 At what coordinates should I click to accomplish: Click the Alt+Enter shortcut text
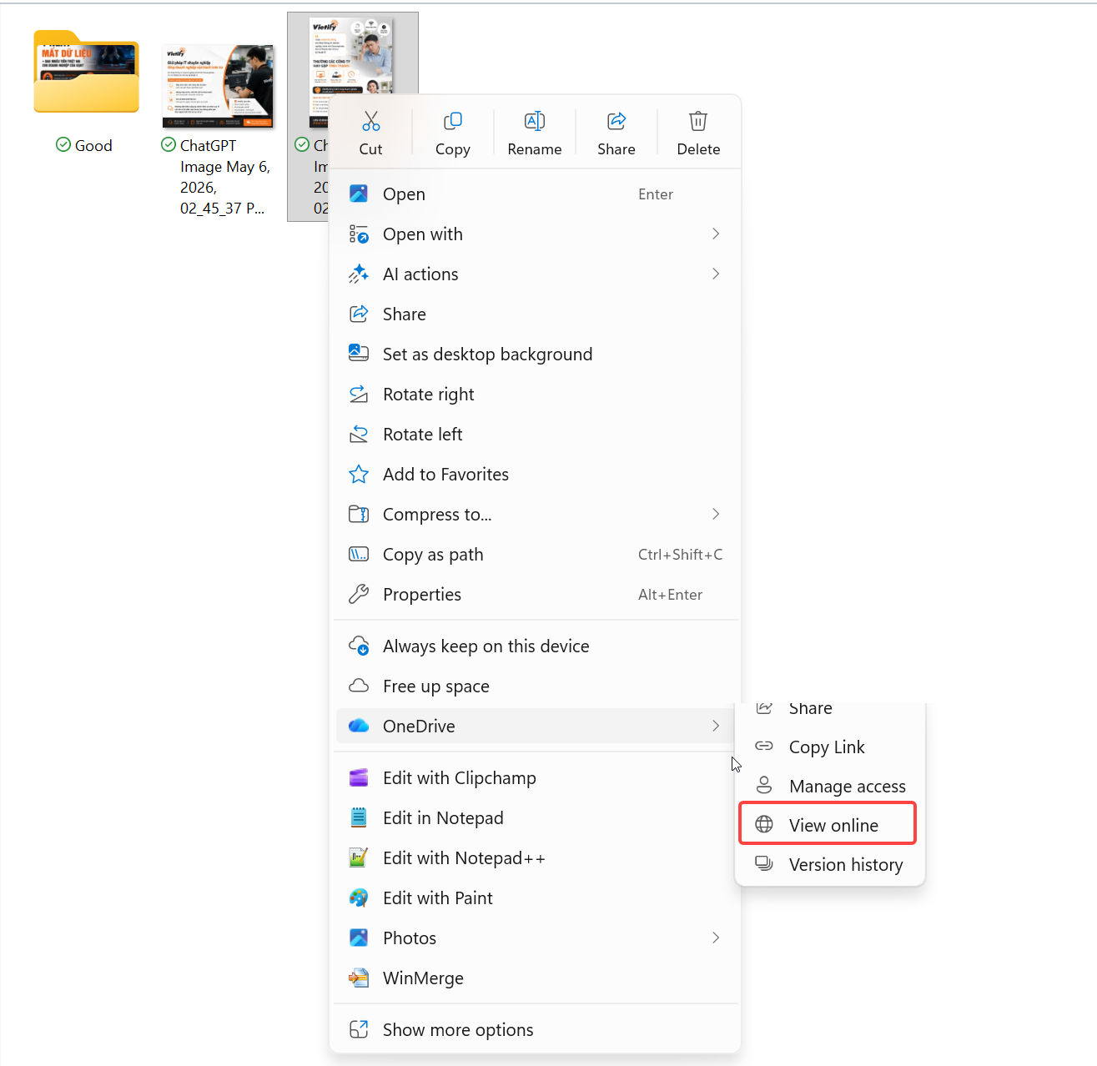tap(671, 594)
